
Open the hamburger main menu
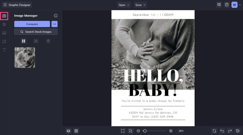click(5, 5)
